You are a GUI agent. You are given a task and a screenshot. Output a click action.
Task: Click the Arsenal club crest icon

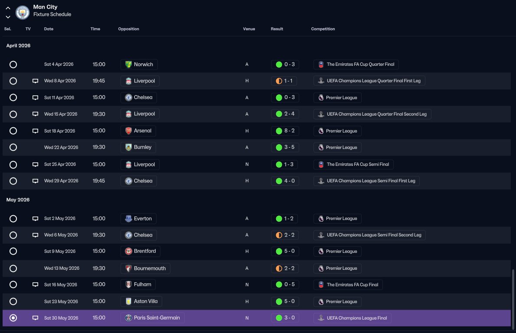pyautogui.click(x=128, y=131)
